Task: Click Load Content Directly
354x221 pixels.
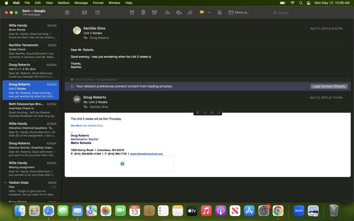Action: 329,86
